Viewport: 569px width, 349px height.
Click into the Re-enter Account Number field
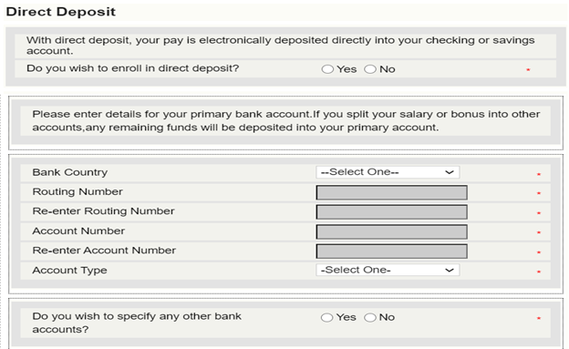click(391, 251)
